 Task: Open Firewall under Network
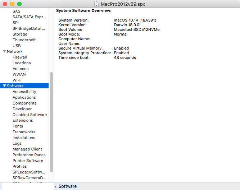pyautogui.click(x=19, y=57)
